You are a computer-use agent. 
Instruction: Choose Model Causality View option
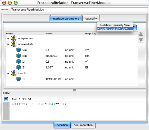click(115, 29)
